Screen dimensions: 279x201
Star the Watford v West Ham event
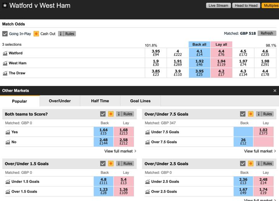(5, 5)
